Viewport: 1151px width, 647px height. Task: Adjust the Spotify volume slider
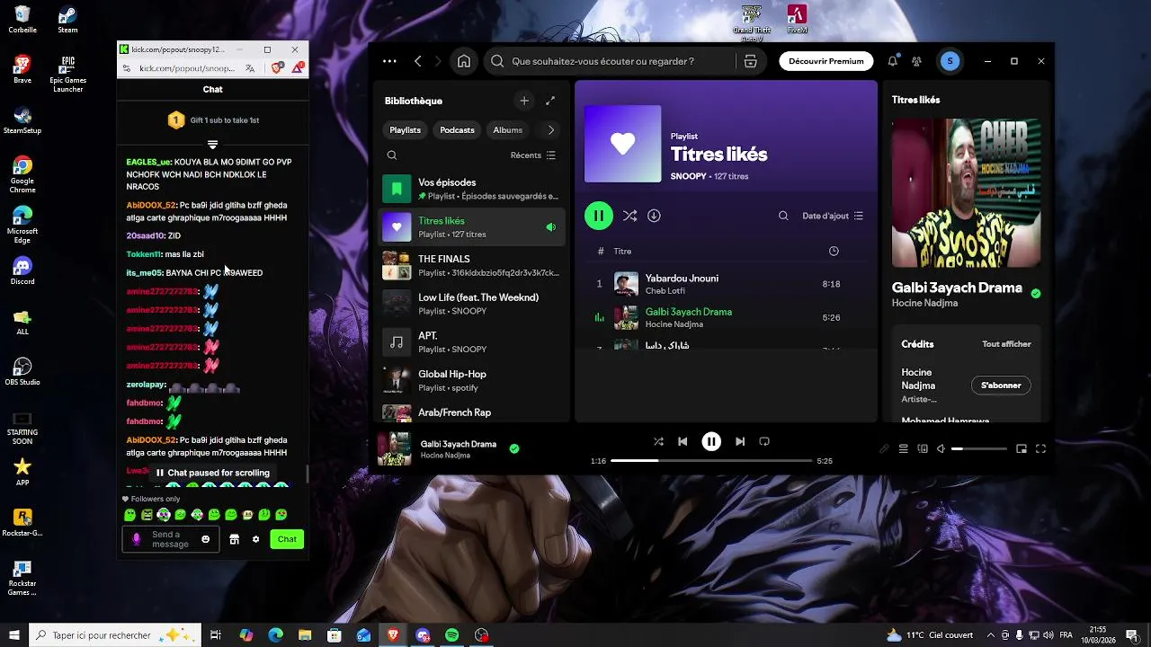pyautogui.click(x=978, y=448)
